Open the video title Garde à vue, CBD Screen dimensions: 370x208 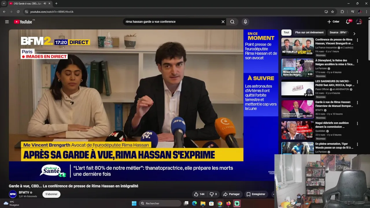point(73,186)
